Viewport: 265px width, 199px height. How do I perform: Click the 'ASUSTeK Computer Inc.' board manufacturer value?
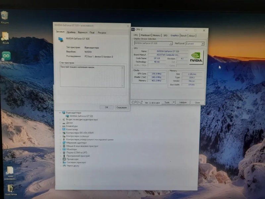pyautogui.click(x=168, y=55)
